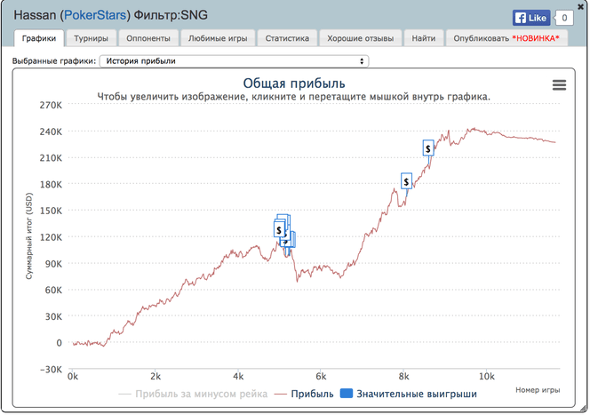Switch to the Турниры tab

91,38
